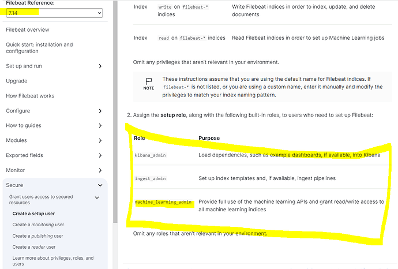Open the Filebeat version 7.14 dropdown
Image resolution: width=398 pixels, height=269 pixels.
pos(54,13)
